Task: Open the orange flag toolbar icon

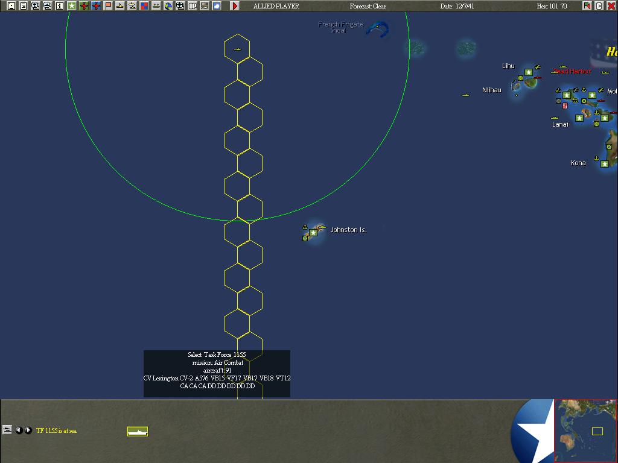Action: [107, 5]
